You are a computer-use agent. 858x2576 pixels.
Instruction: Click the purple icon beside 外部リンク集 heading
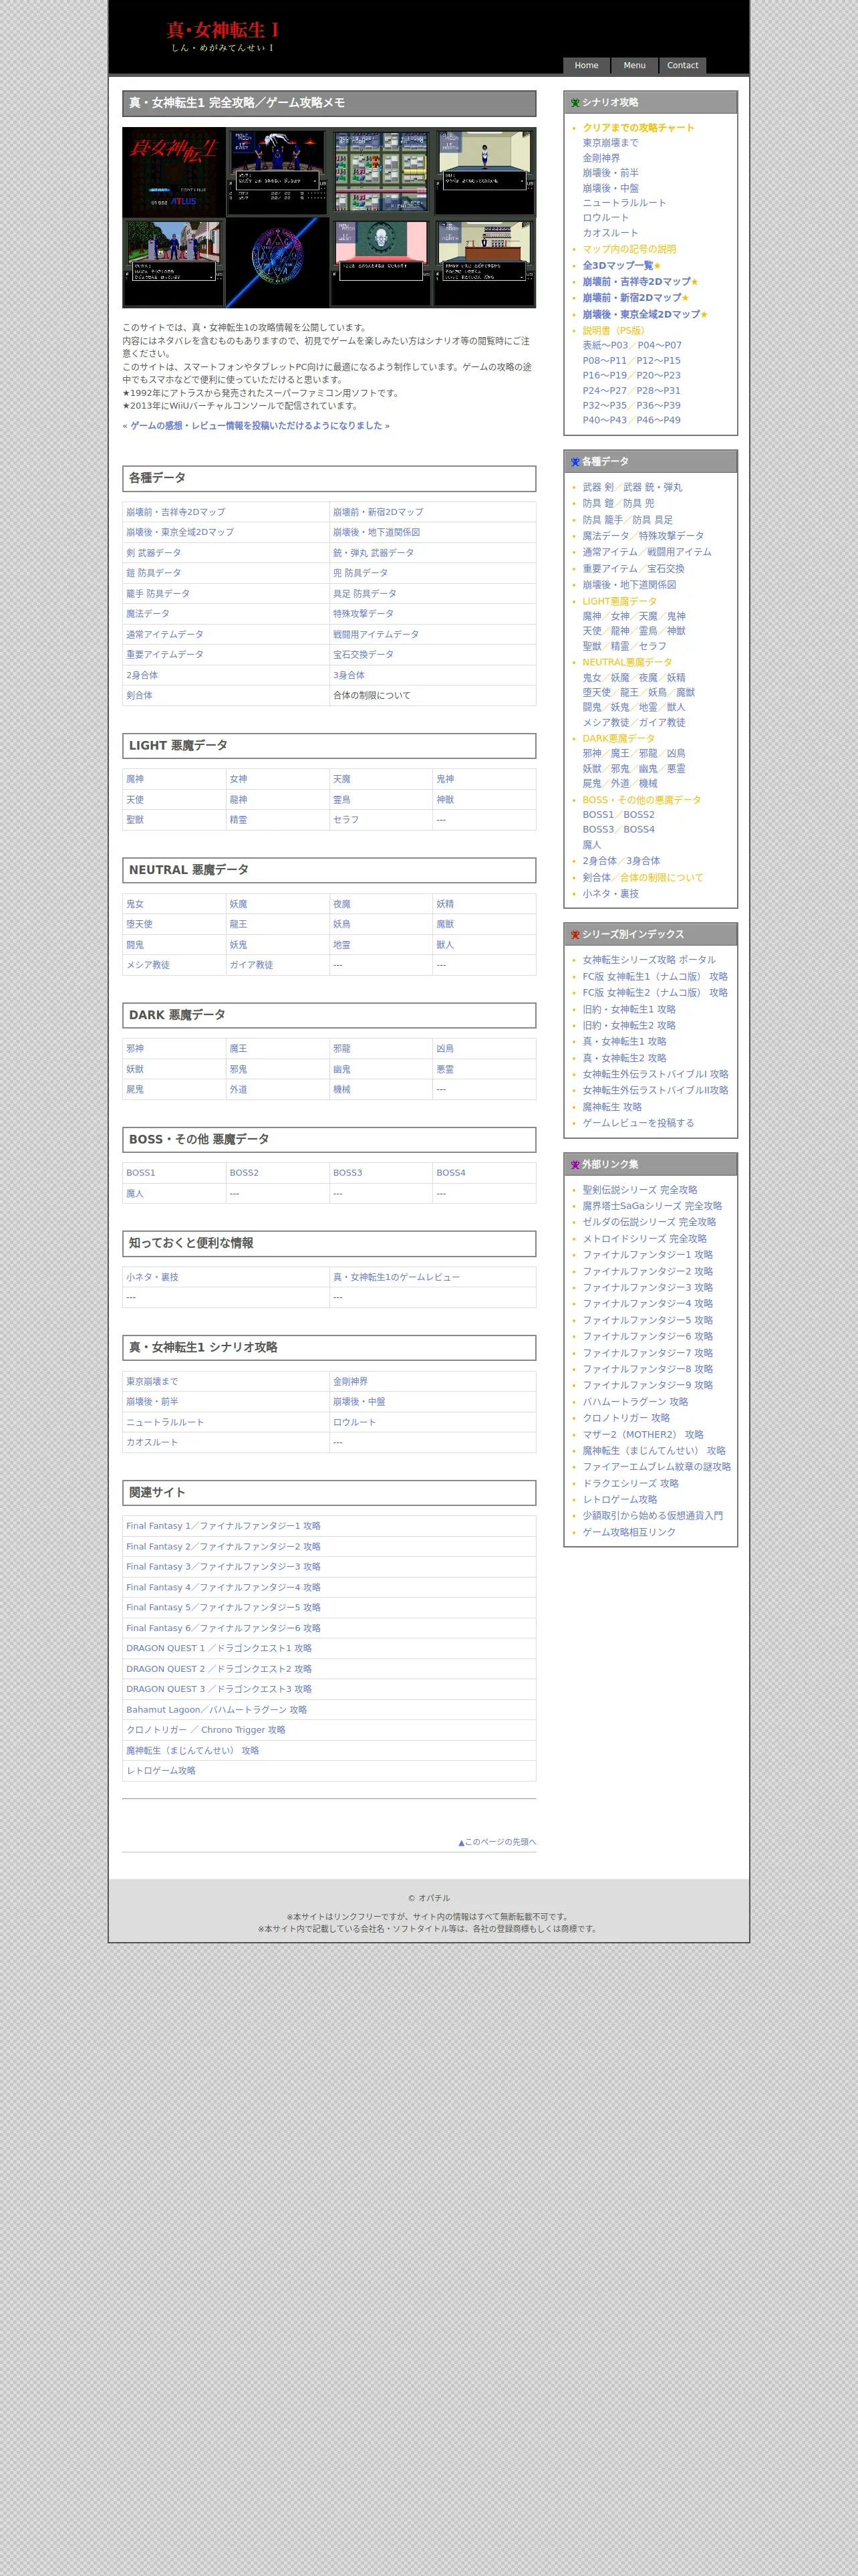[x=574, y=1165]
